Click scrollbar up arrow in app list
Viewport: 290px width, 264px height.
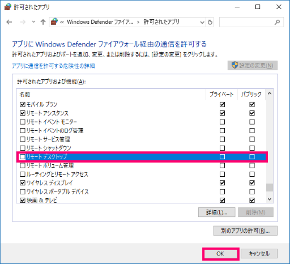pos(270,93)
